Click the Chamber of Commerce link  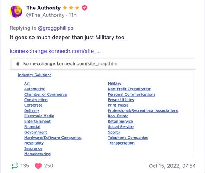(x=45, y=94)
